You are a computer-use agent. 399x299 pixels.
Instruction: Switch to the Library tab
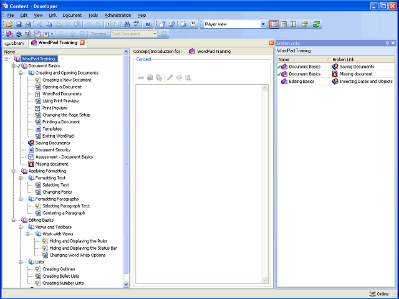(x=15, y=43)
